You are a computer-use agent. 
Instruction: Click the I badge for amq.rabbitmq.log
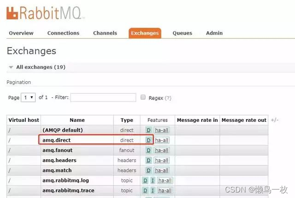pyautogui.click(x=153, y=180)
